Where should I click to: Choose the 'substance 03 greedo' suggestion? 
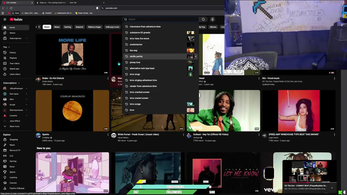(x=160, y=32)
